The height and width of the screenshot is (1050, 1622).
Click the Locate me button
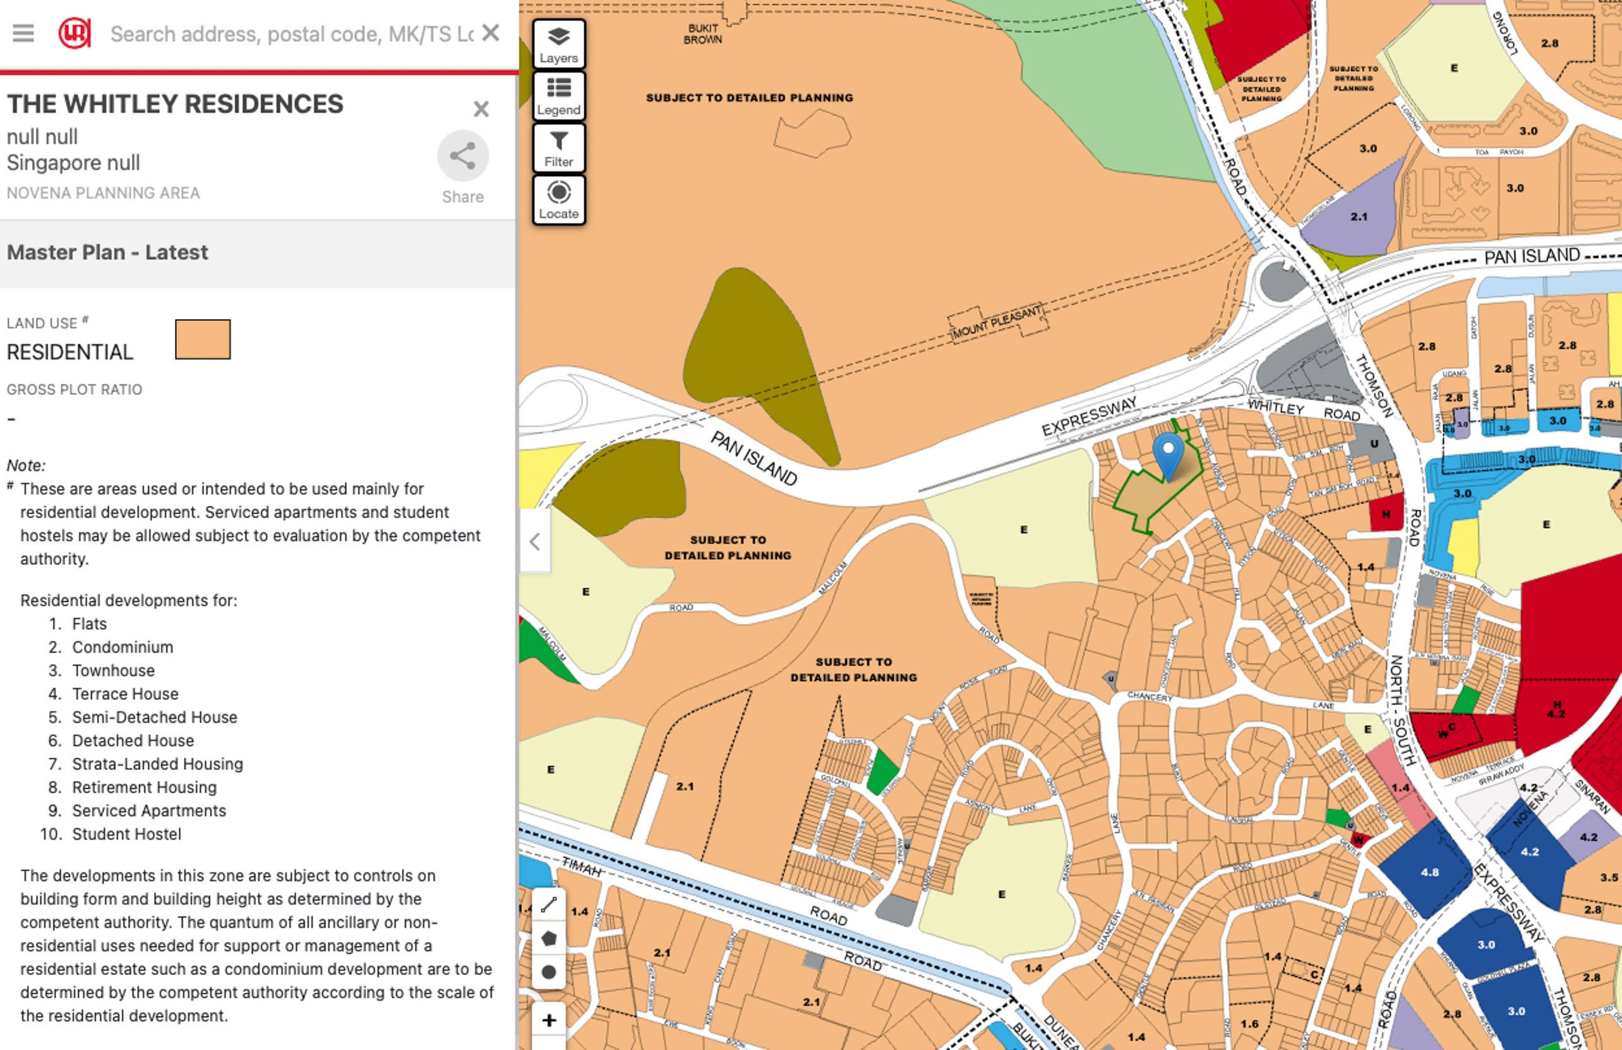(558, 200)
